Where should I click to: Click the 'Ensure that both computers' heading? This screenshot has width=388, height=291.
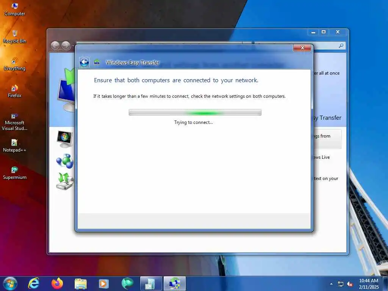click(176, 80)
